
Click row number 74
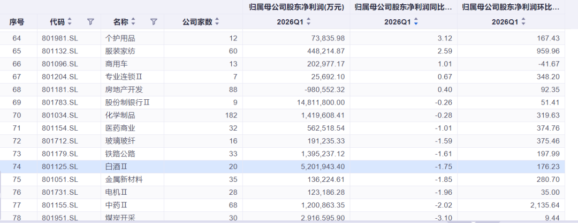point(17,167)
